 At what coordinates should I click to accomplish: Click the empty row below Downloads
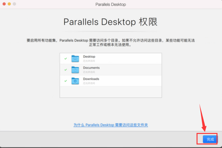pyautogui.click(x=111, y=92)
